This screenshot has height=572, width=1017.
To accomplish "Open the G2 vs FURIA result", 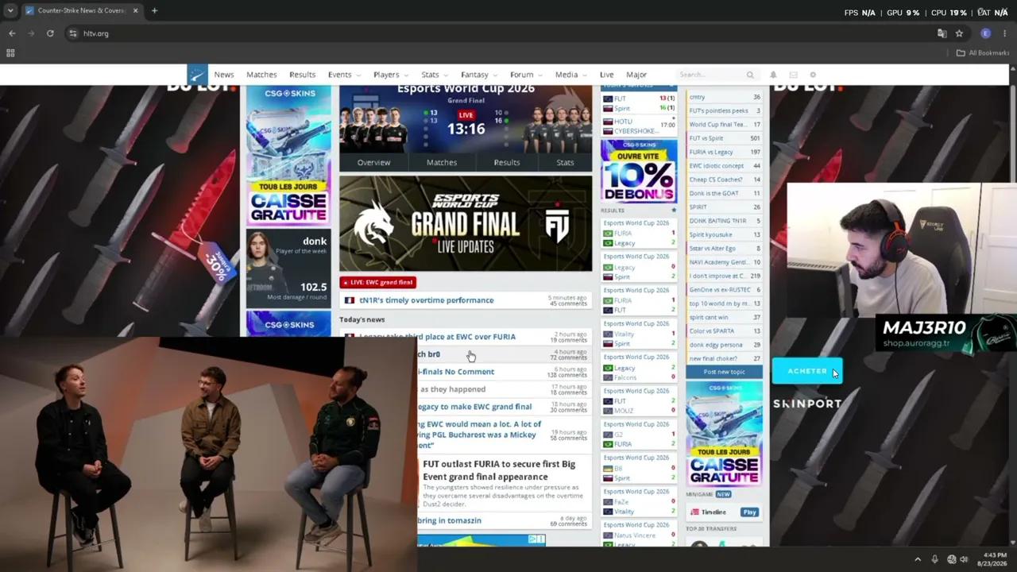I will tap(639, 435).
